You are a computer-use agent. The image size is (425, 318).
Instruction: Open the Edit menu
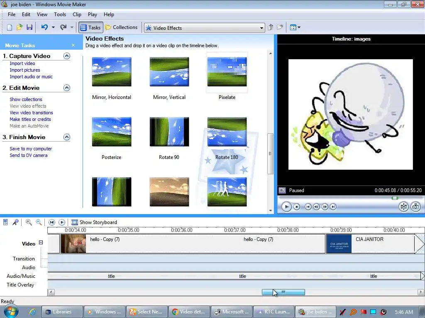pos(26,14)
